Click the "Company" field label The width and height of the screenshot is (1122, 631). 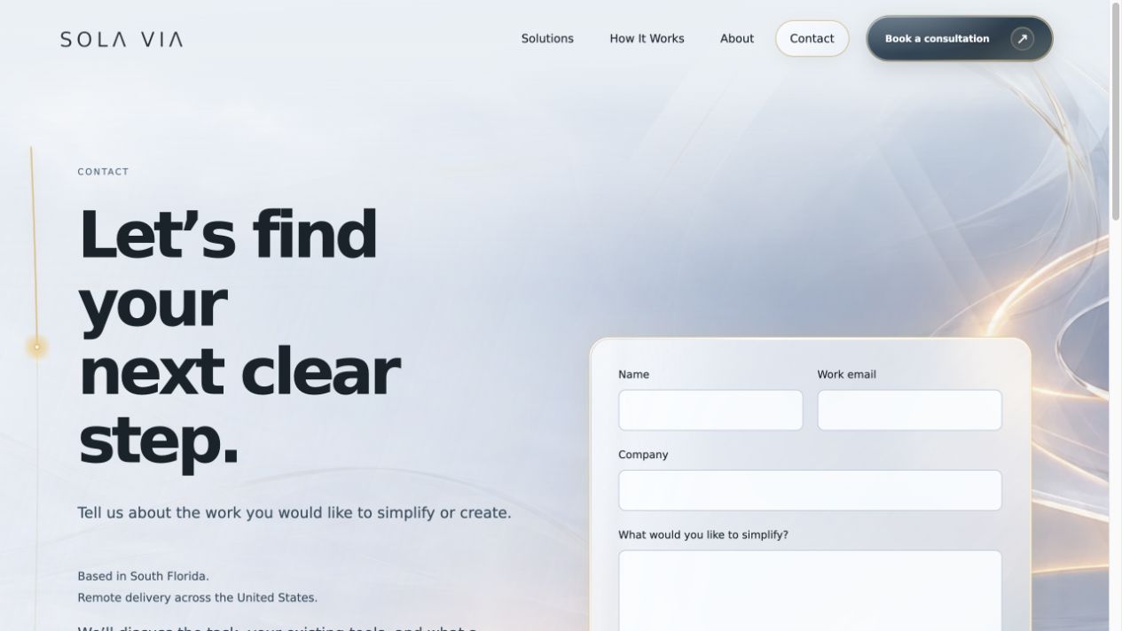click(x=643, y=455)
